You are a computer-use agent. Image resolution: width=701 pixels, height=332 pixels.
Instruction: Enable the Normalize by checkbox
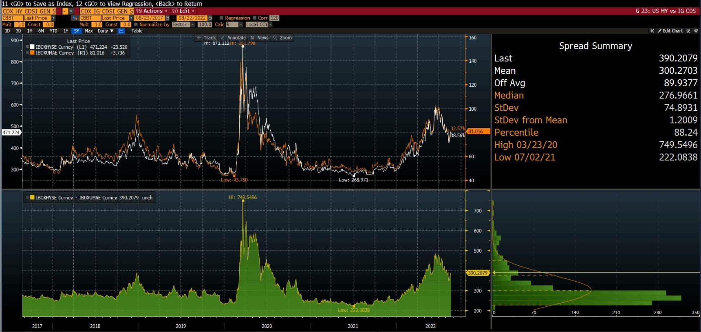(136, 24)
